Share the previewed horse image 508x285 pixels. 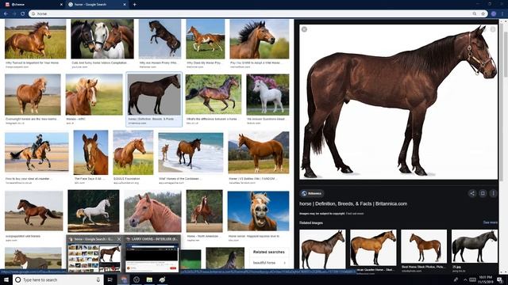(x=472, y=193)
